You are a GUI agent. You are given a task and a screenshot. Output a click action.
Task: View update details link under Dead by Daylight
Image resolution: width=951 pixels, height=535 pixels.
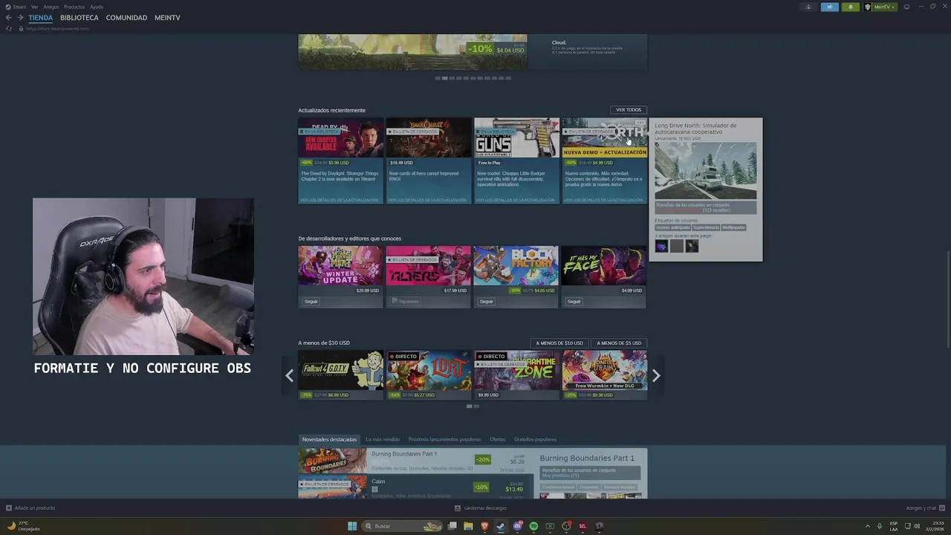[341, 200]
